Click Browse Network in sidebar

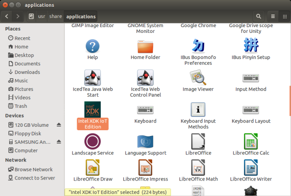pos(31,169)
